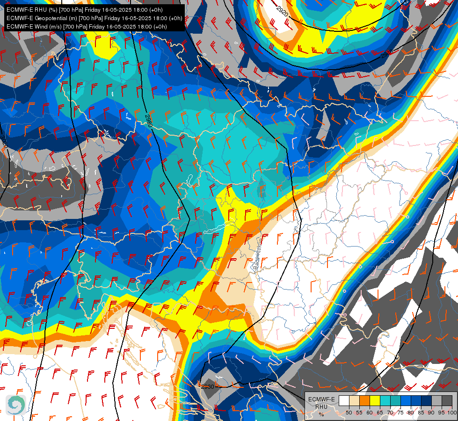
Task: Click the 2940 contour label
Action: [x=387, y=53]
